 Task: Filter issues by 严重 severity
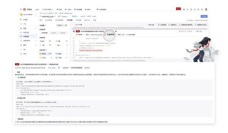[62, 41]
